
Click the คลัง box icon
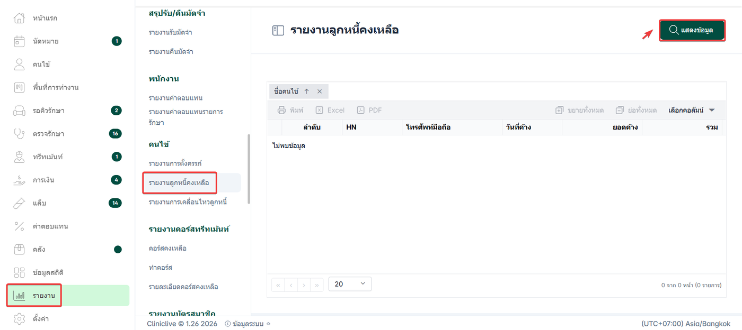pos(19,249)
